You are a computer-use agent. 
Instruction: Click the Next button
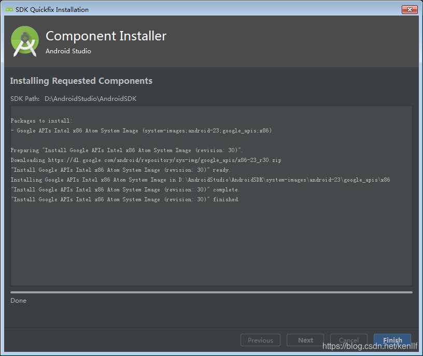[x=305, y=340]
